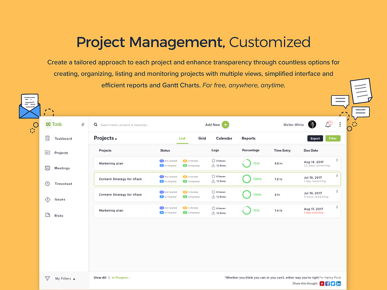Screen dimensions: 387x290
Task: Open Taskboard from the sidebar
Action: [x=63, y=139]
